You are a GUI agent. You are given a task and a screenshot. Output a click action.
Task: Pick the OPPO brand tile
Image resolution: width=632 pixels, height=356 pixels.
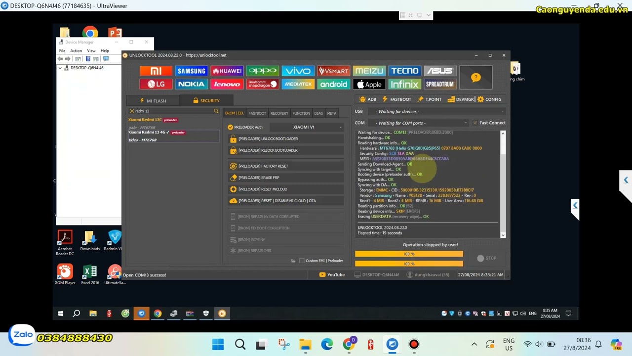pos(262,71)
